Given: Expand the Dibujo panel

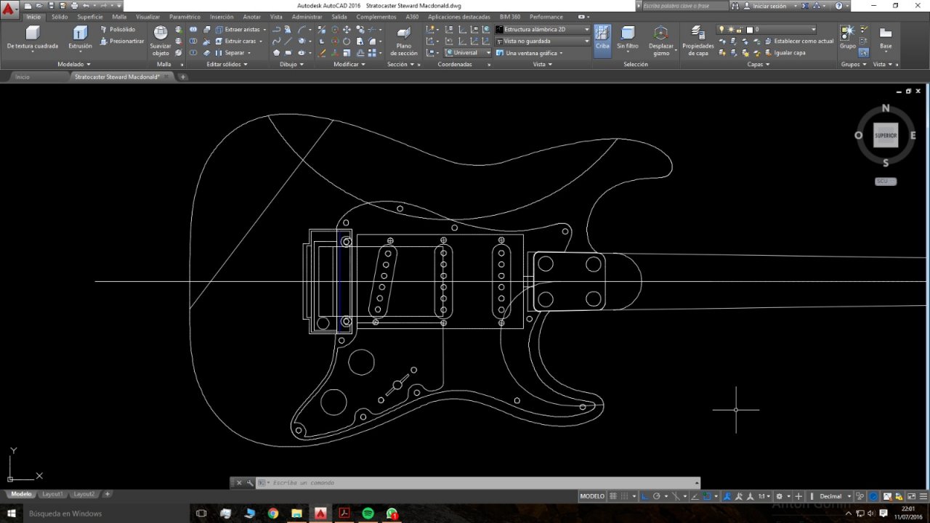Looking at the screenshot, I should tap(292, 64).
